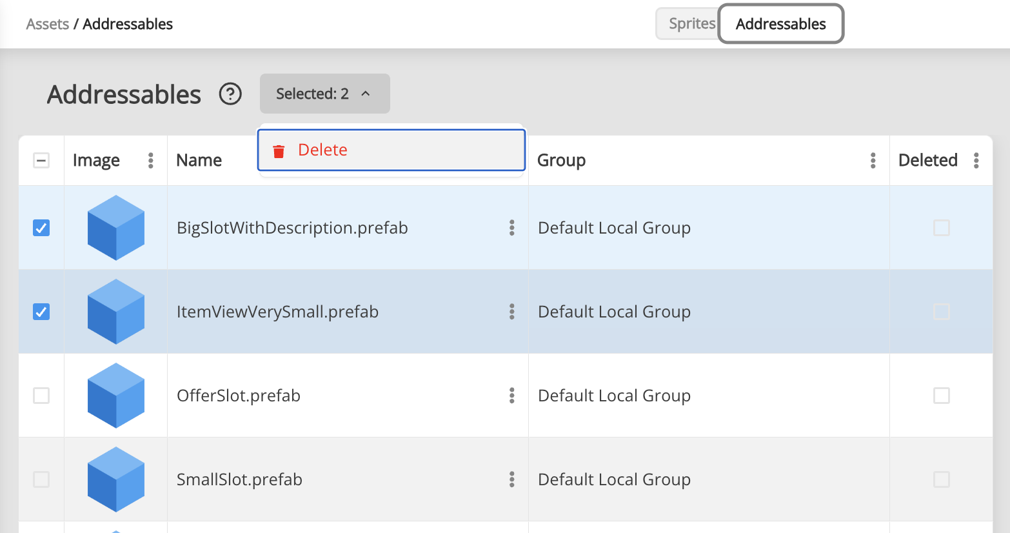The image size is (1010, 533).
Task: Click the Name column header
Action: 199,160
